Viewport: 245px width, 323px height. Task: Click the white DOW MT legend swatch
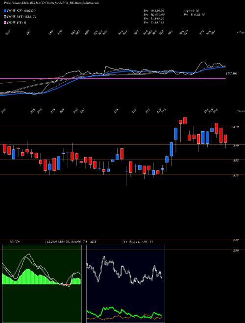[5, 17]
